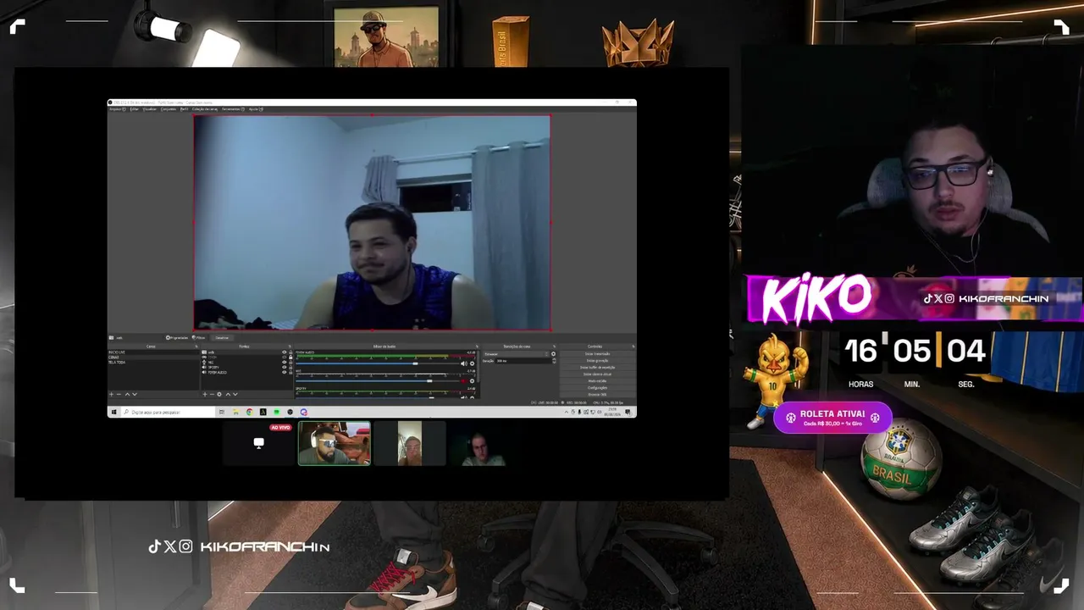Add a new source with plus icon
1084x610 pixels.
[205, 394]
